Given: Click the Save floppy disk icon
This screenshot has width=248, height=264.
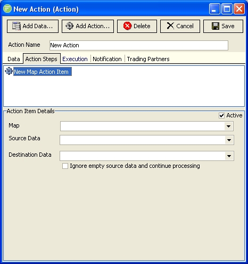Looking at the screenshot, I should [x=216, y=26].
